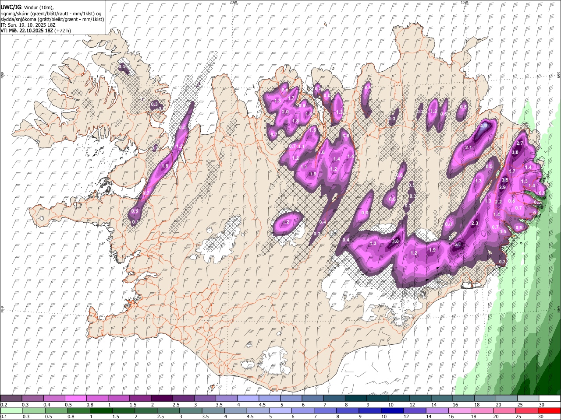
Task: Click the lavender snow swatch labeled 4
Action: 248,398
